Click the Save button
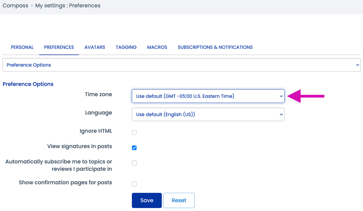 [x=147, y=200]
